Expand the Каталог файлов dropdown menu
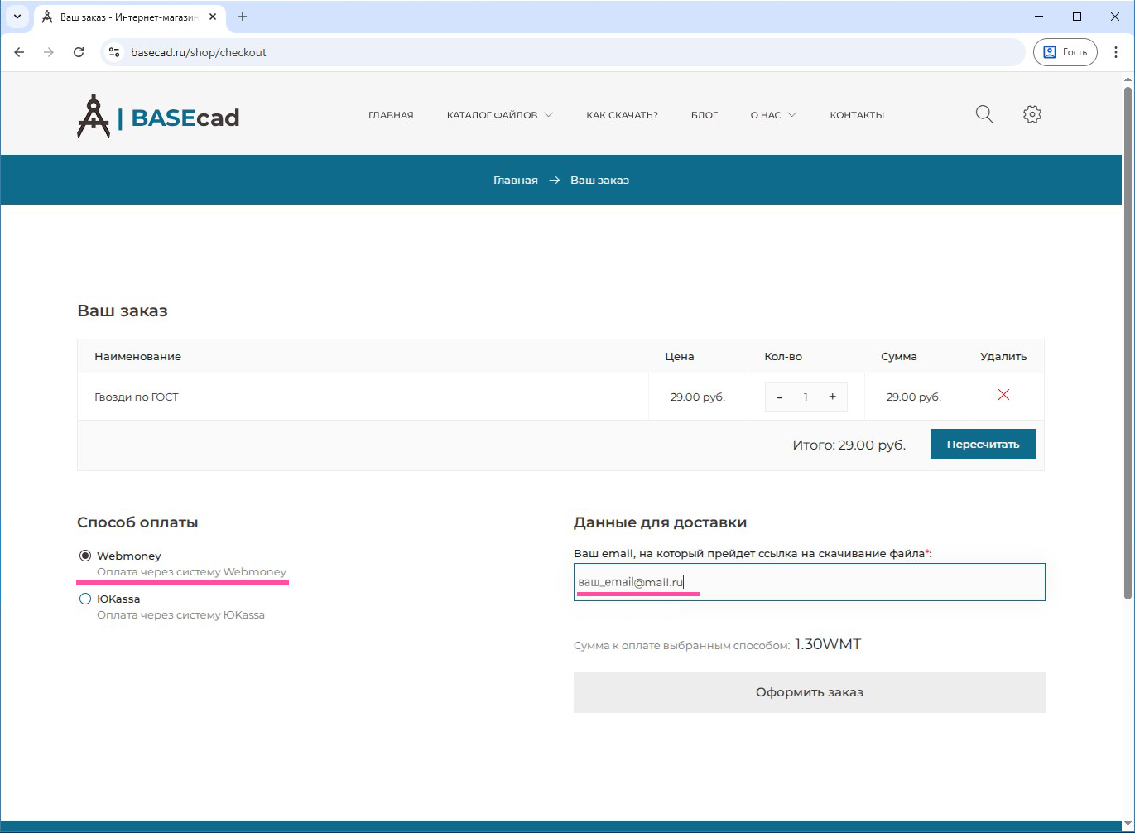 coord(499,115)
